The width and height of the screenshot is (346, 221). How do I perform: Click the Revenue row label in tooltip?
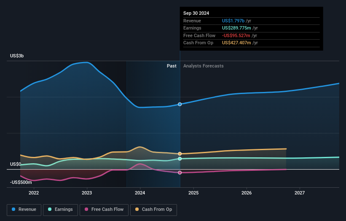[192, 21]
